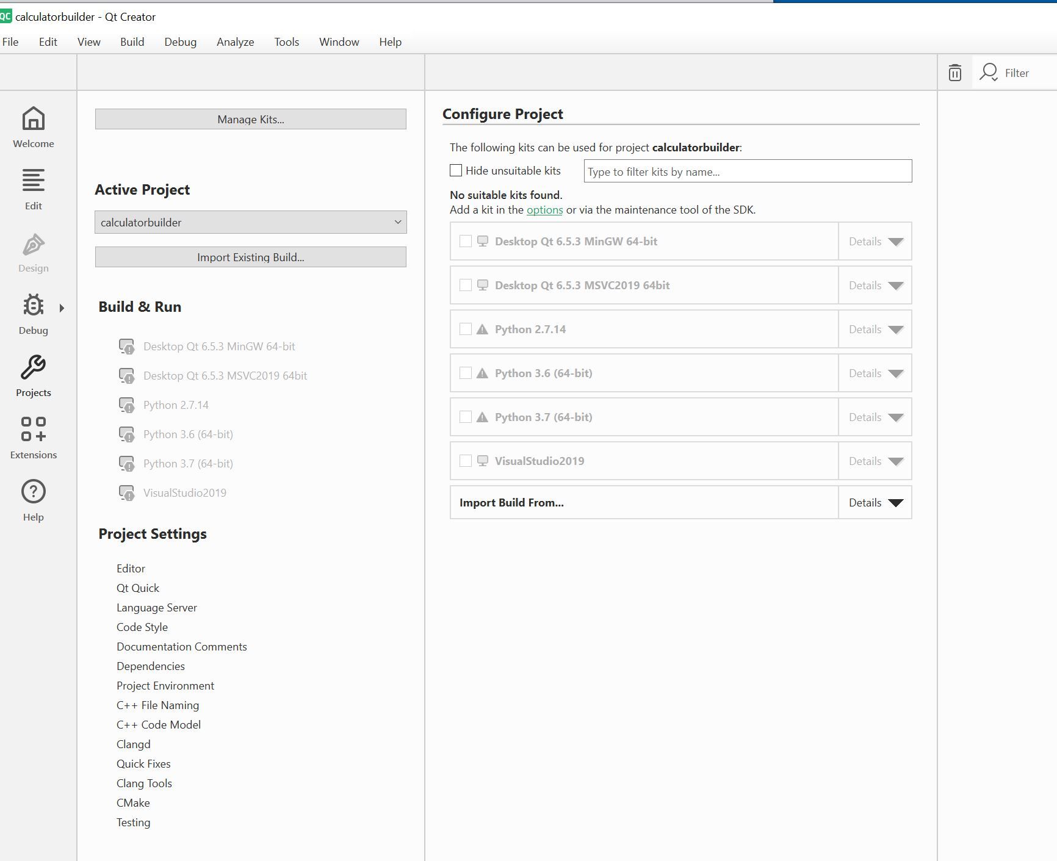Viewport: 1057px width, 861px height.
Task: Click the filter kits by name field
Action: coord(747,171)
